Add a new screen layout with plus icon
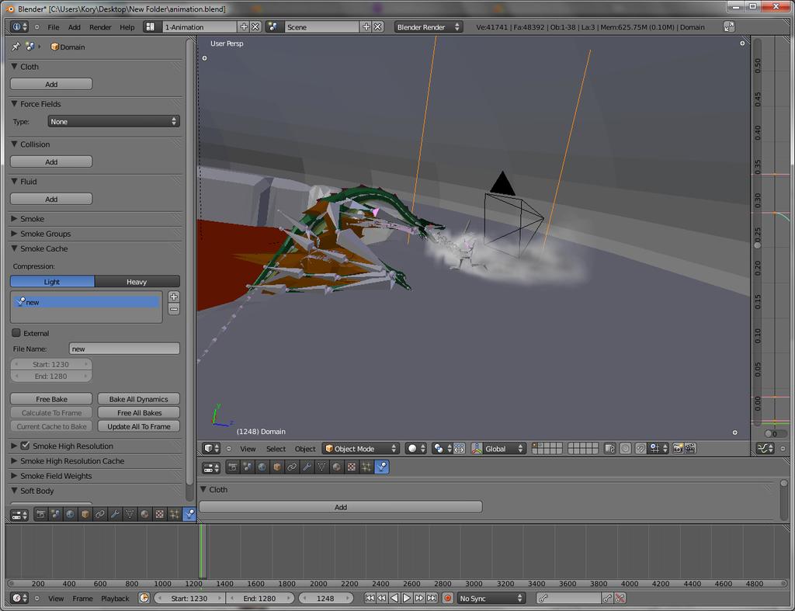This screenshot has height=611, width=795. point(244,27)
